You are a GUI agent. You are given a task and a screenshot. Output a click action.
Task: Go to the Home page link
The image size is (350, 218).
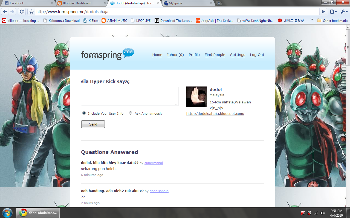coord(157,55)
